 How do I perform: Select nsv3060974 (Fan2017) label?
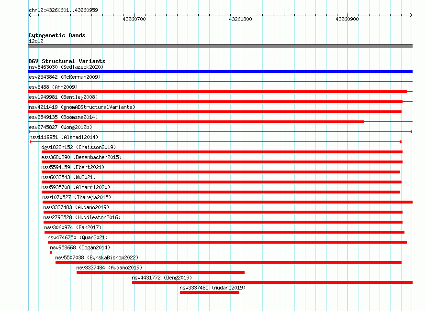(x=73, y=227)
